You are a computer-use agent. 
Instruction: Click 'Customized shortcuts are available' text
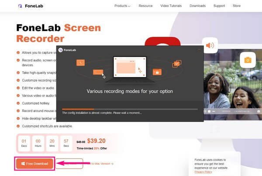47,126
